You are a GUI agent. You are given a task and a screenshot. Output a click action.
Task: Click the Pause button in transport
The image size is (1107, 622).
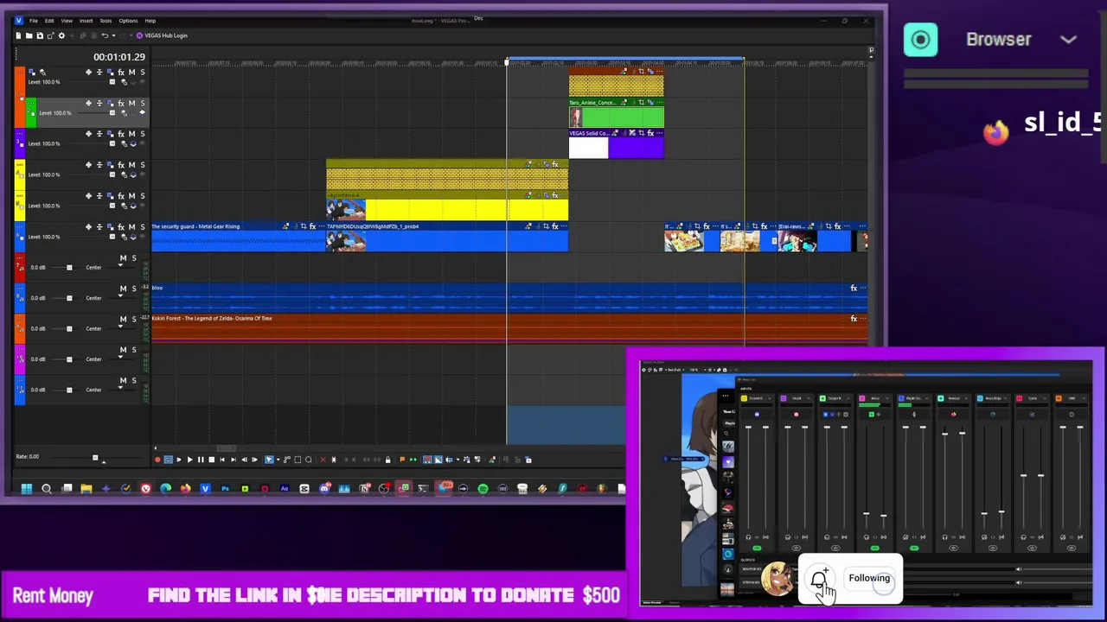tap(201, 460)
